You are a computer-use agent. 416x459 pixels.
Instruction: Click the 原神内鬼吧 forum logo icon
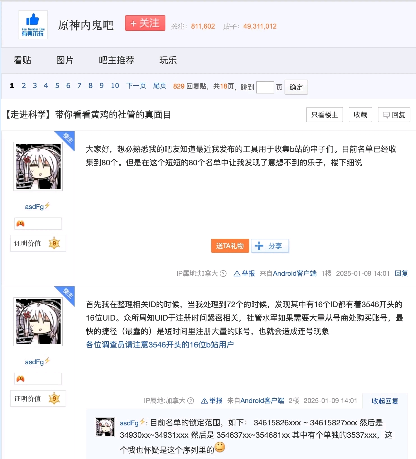coord(33,25)
